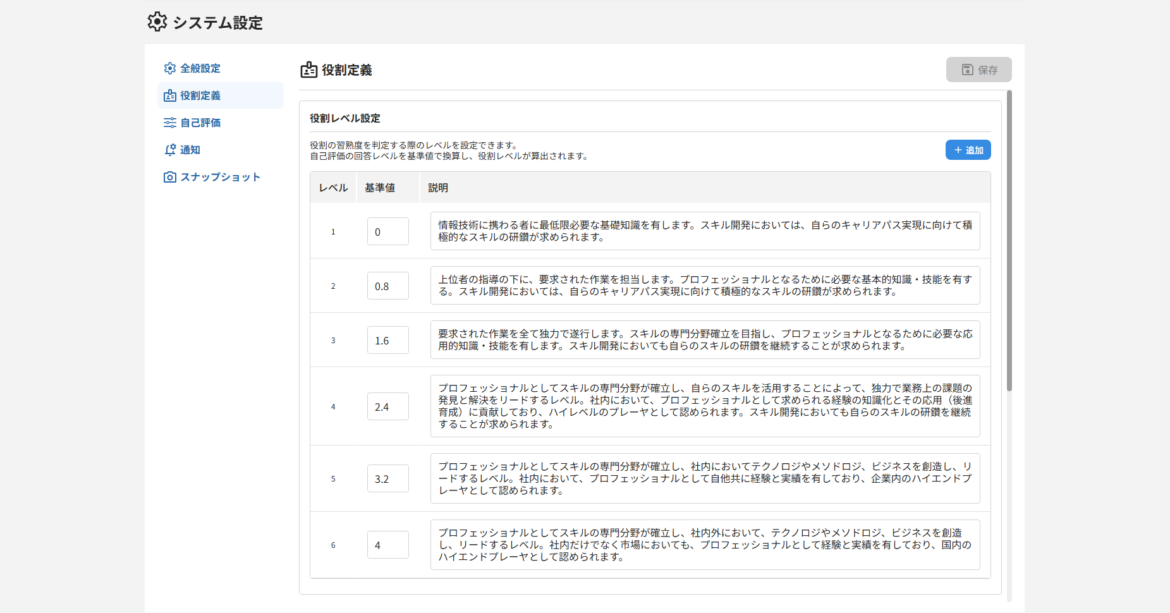Screen dimensions: 1170x613
Task: Switch to the 自己評価 section
Action: (x=200, y=122)
